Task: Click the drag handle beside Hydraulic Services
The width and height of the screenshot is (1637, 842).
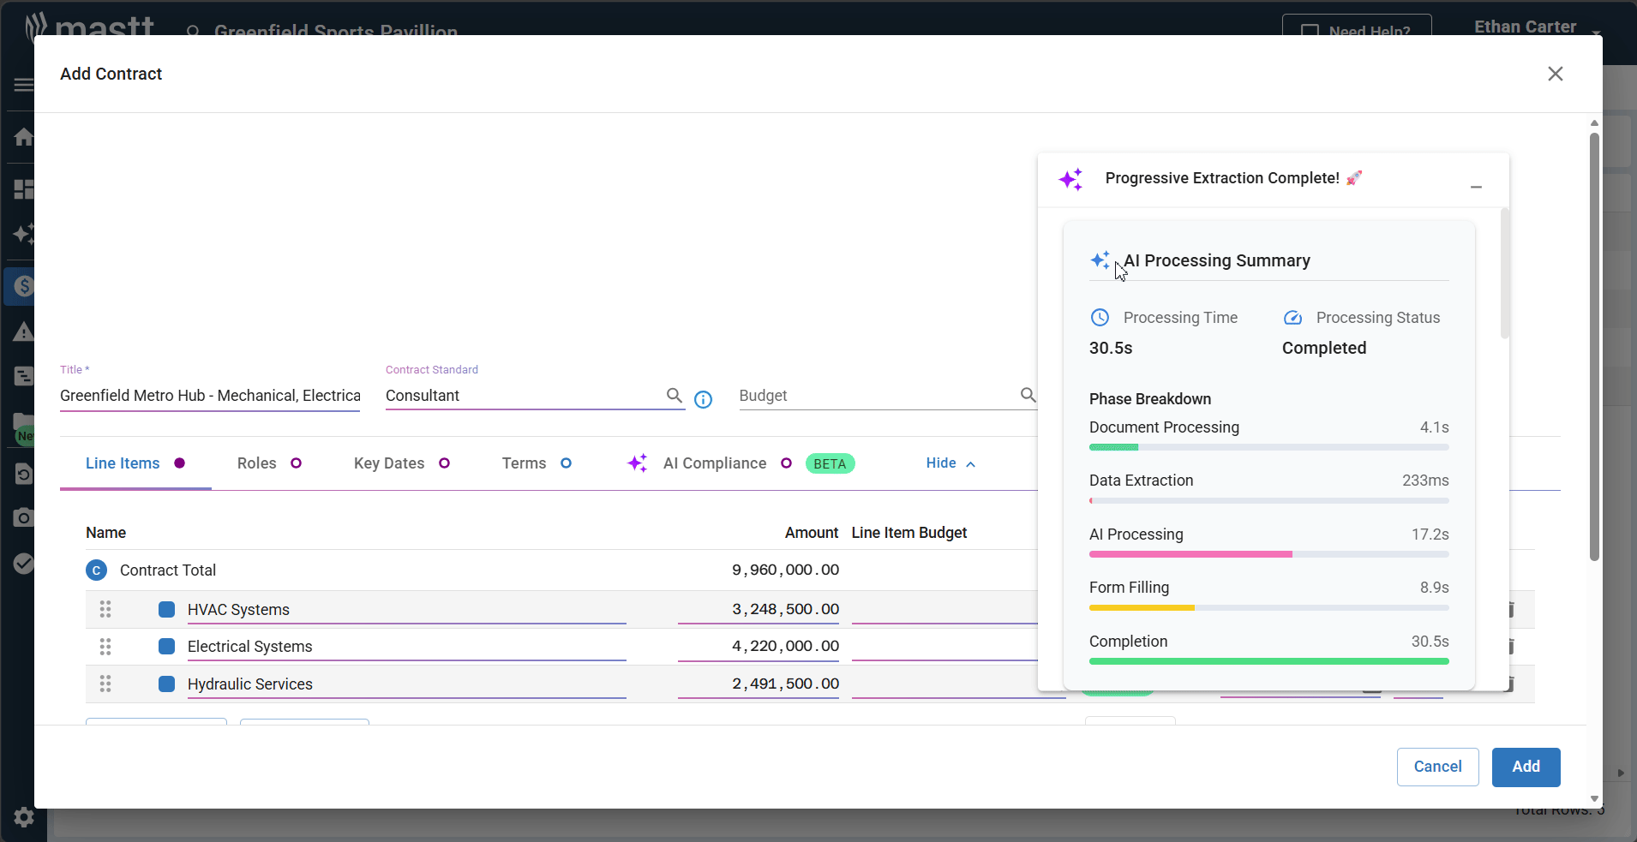Action: [105, 684]
